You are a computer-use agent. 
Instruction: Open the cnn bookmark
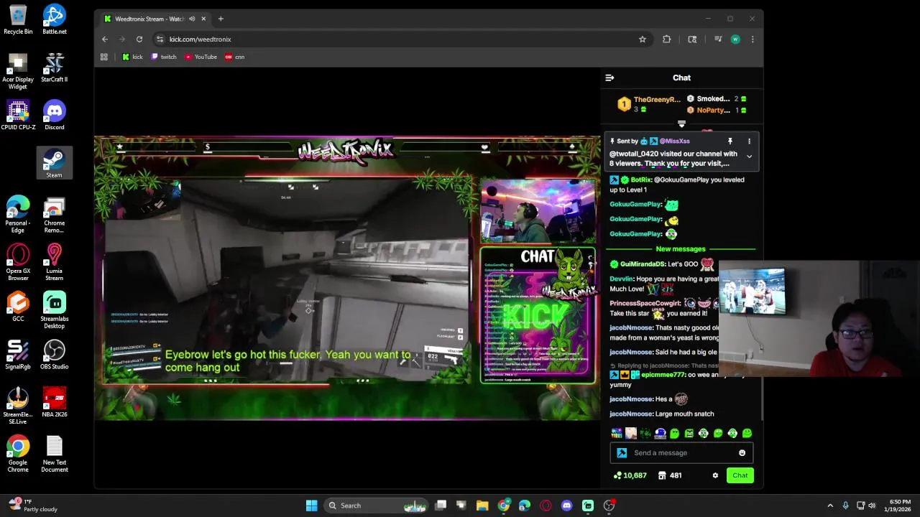point(235,57)
